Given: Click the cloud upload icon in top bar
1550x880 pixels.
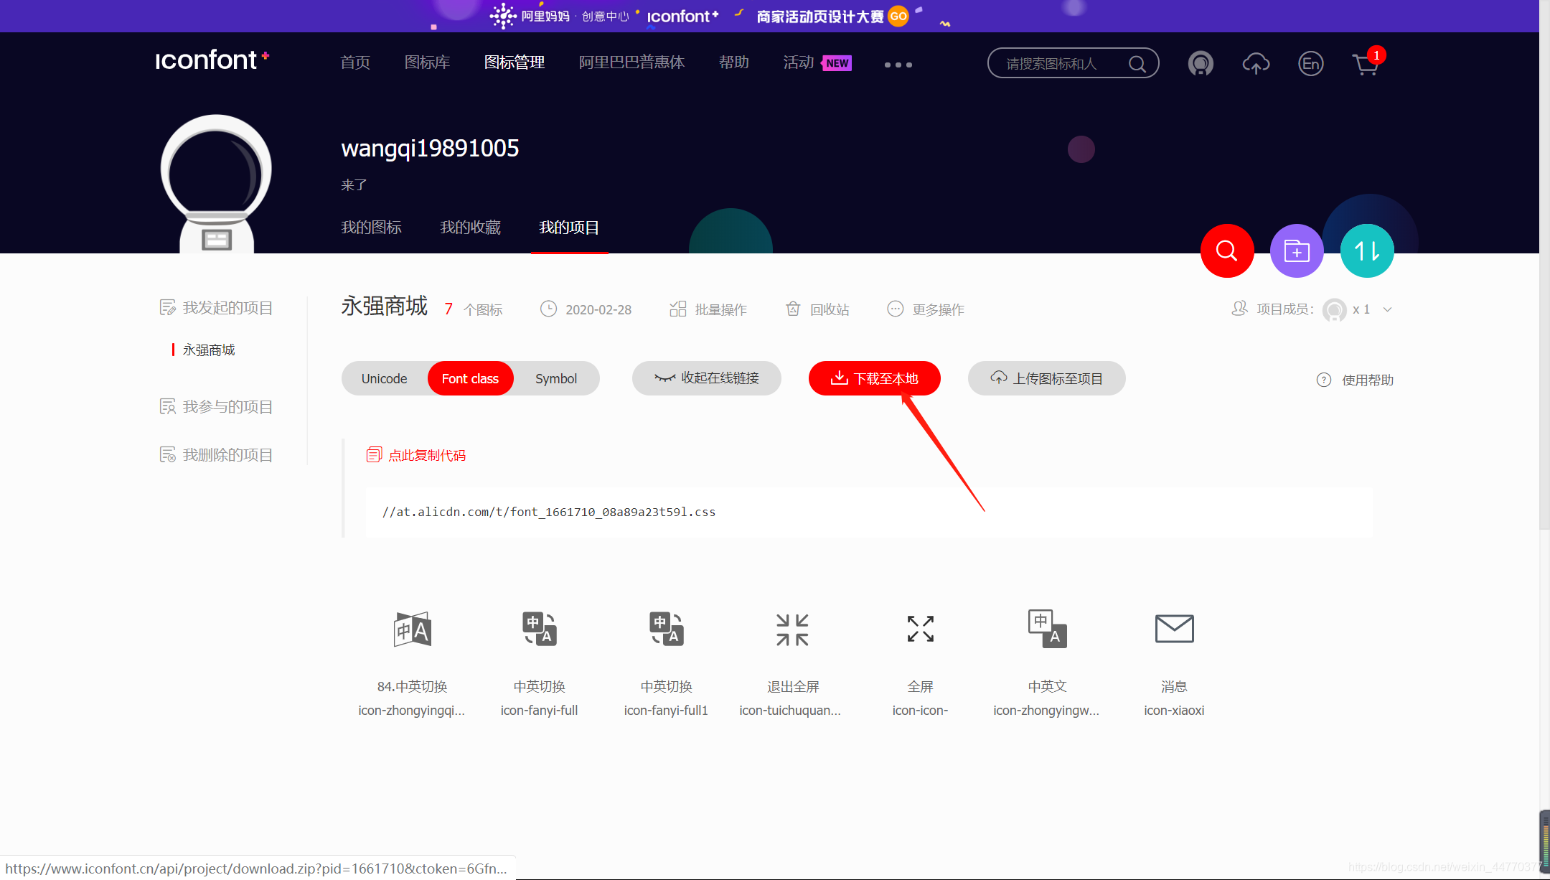Looking at the screenshot, I should tap(1256, 64).
